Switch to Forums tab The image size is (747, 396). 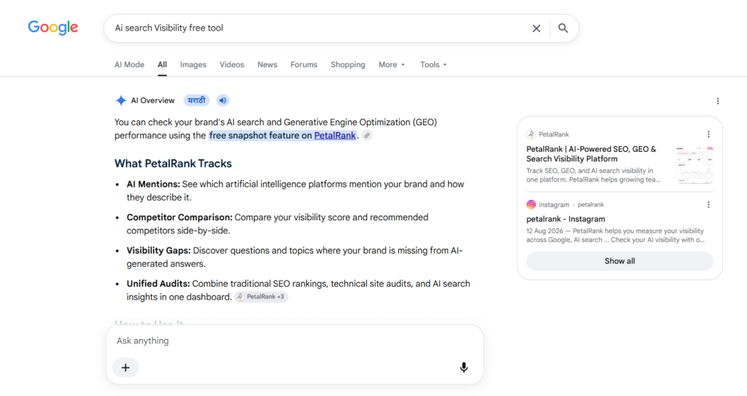[x=304, y=65]
